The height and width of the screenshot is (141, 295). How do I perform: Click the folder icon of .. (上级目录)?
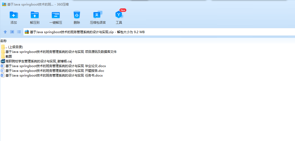(x=3, y=47)
